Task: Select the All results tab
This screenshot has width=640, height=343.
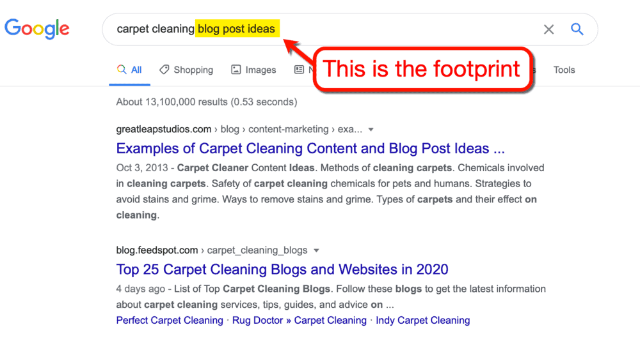Action: coord(130,70)
